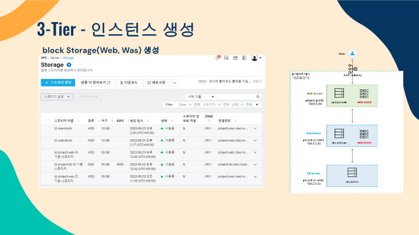Click the search magnifier icon
The width and height of the screenshot is (419, 235).
(x=258, y=97)
